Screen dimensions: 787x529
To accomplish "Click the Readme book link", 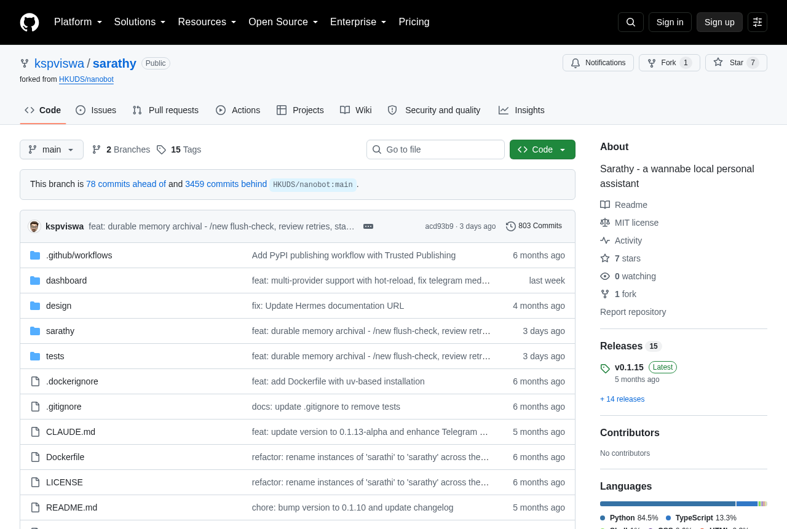I will point(623,205).
